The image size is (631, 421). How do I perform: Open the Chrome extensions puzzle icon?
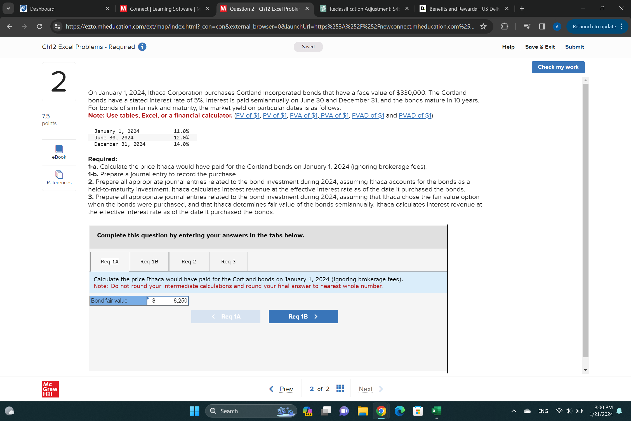point(505,26)
